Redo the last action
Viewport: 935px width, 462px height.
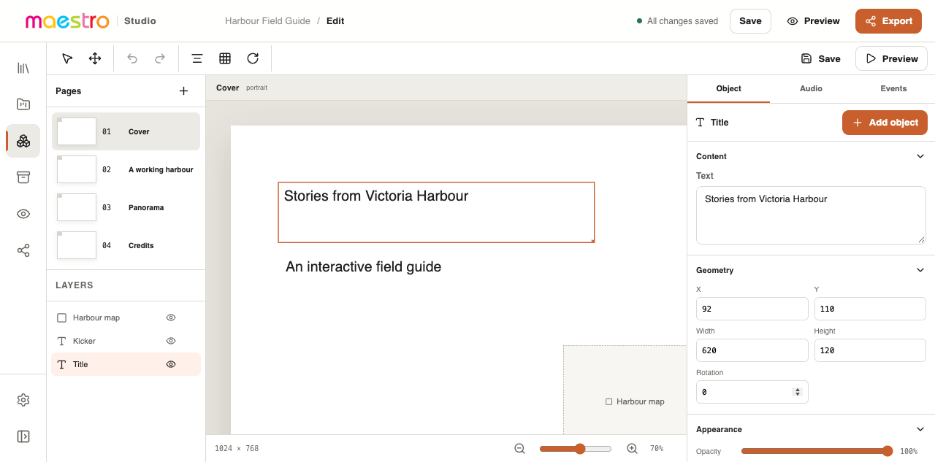coord(160,58)
